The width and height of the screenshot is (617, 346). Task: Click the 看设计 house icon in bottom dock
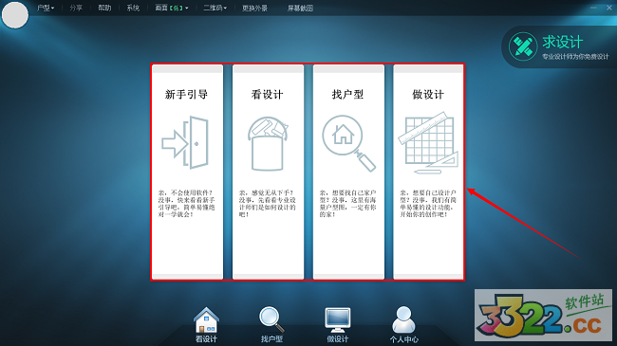coord(206,320)
